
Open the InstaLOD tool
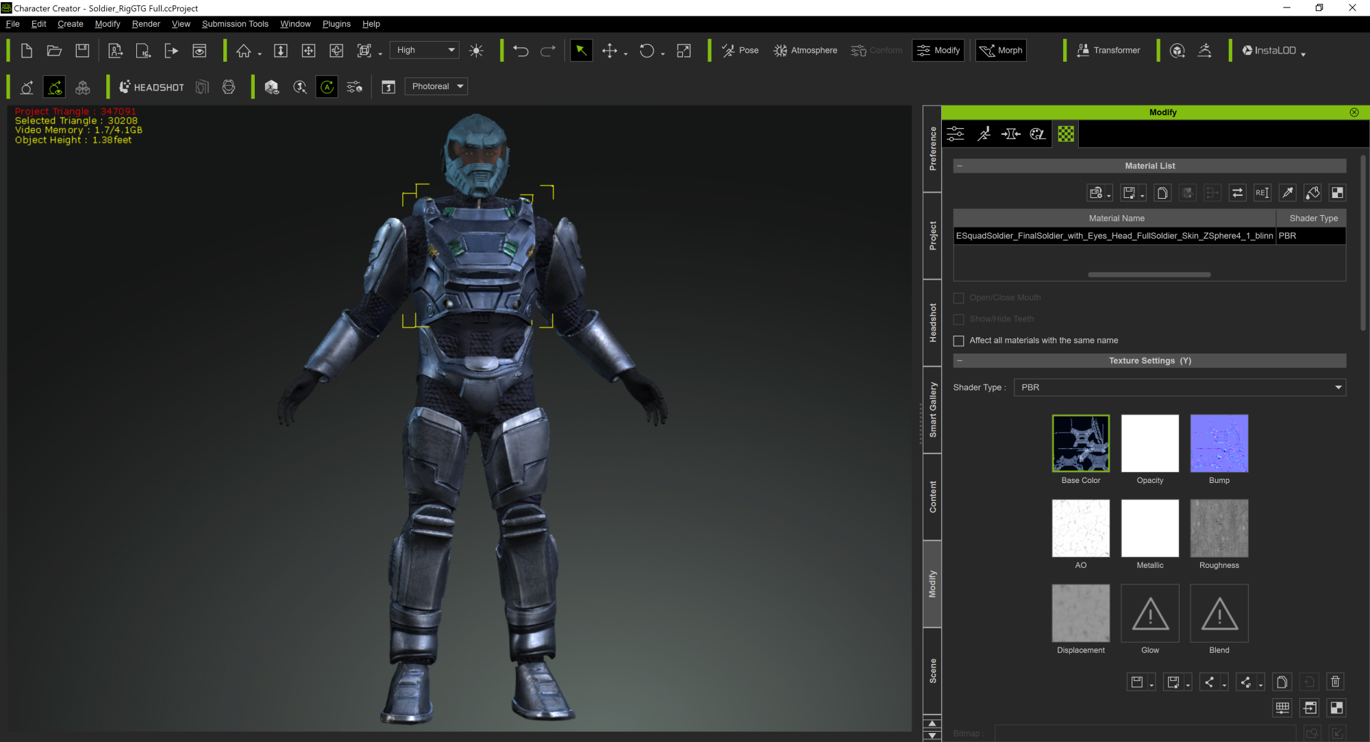coord(1269,51)
